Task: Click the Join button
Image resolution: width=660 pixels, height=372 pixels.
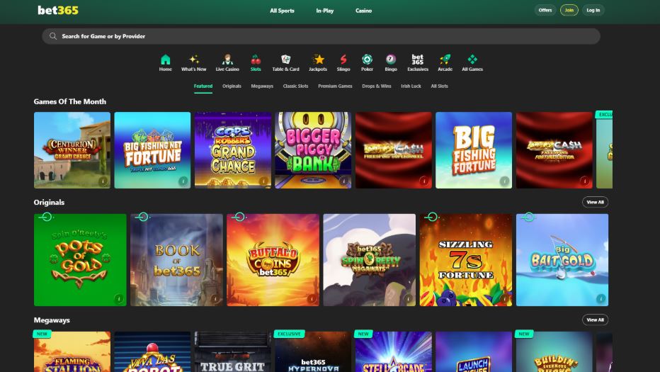Action: pos(569,10)
